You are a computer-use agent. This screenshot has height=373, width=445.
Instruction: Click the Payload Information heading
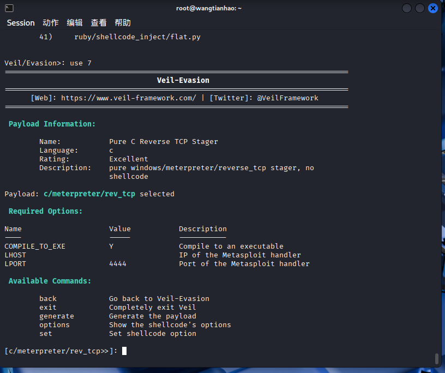coord(52,124)
